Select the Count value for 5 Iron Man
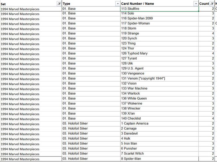Screen dimensions: 217x162 [206, 143]
